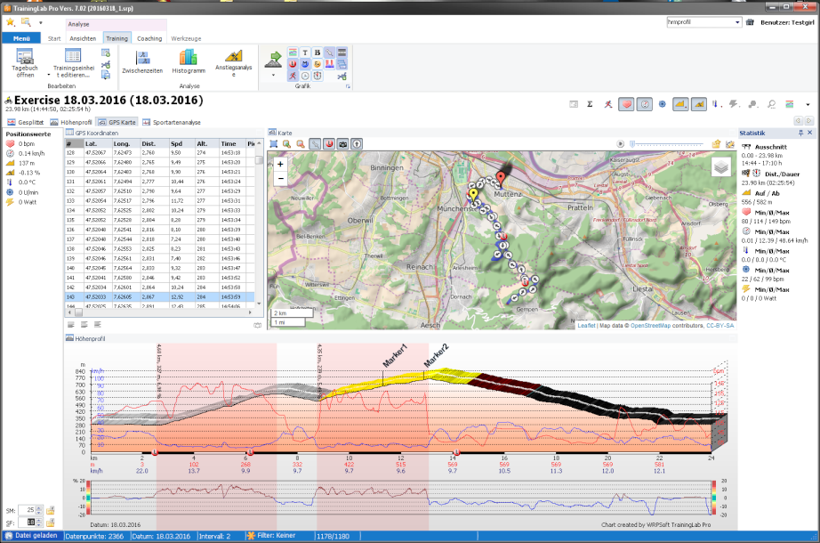Click the magnifier zoom icon by the title

(x=771, y=104)
